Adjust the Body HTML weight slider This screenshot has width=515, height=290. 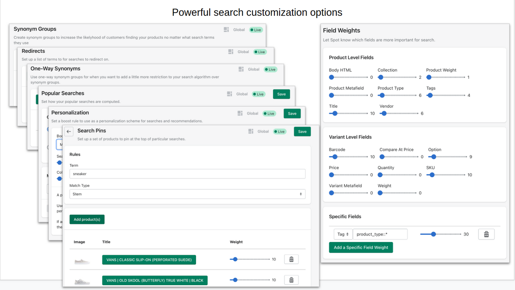coord(348,77)
